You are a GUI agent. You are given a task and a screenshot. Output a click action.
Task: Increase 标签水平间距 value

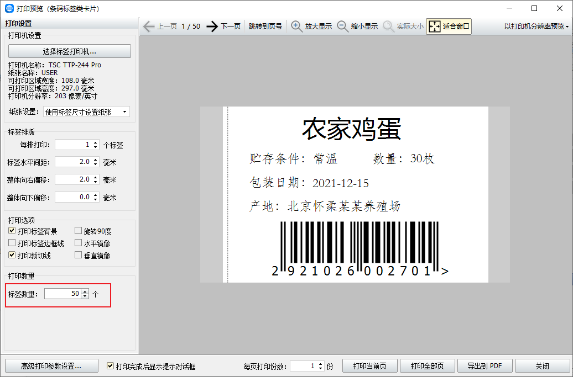point(95,160)
